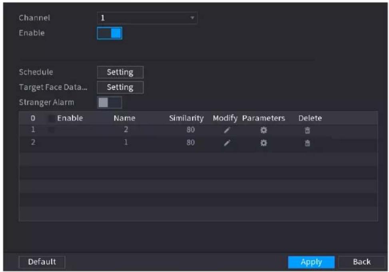Image resolution: width=389 pixels, height=272 pixels.
Task: Open Parameters gear icon in row 1
Action: [x=263, y=130]
